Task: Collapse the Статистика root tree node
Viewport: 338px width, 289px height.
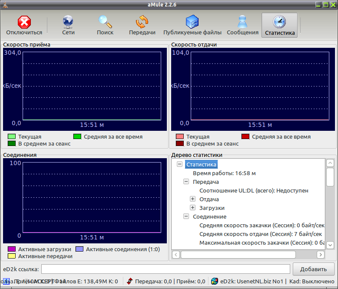Action: click(x=179, y=164)
